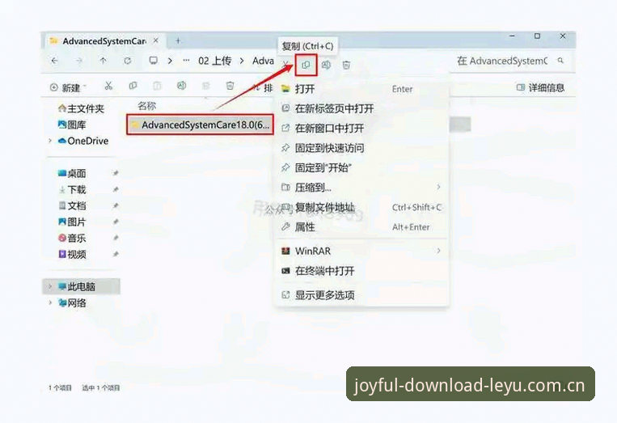Click the Forward navigation arrow

(79, 61)
